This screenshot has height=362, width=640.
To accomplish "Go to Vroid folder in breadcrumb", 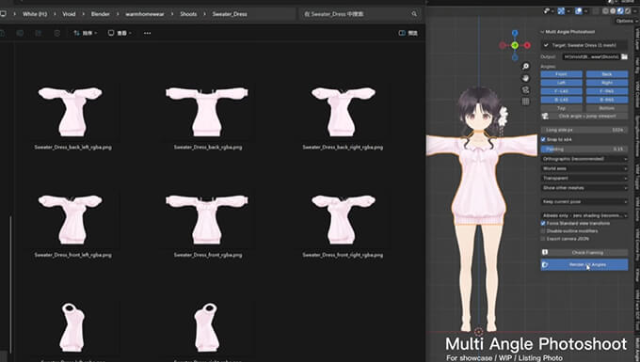I will [69, 14].
